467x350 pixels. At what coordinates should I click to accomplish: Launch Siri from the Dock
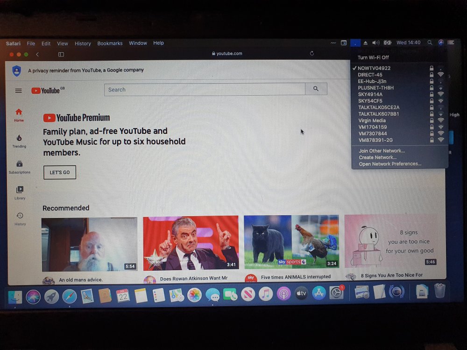pos(33,297)
